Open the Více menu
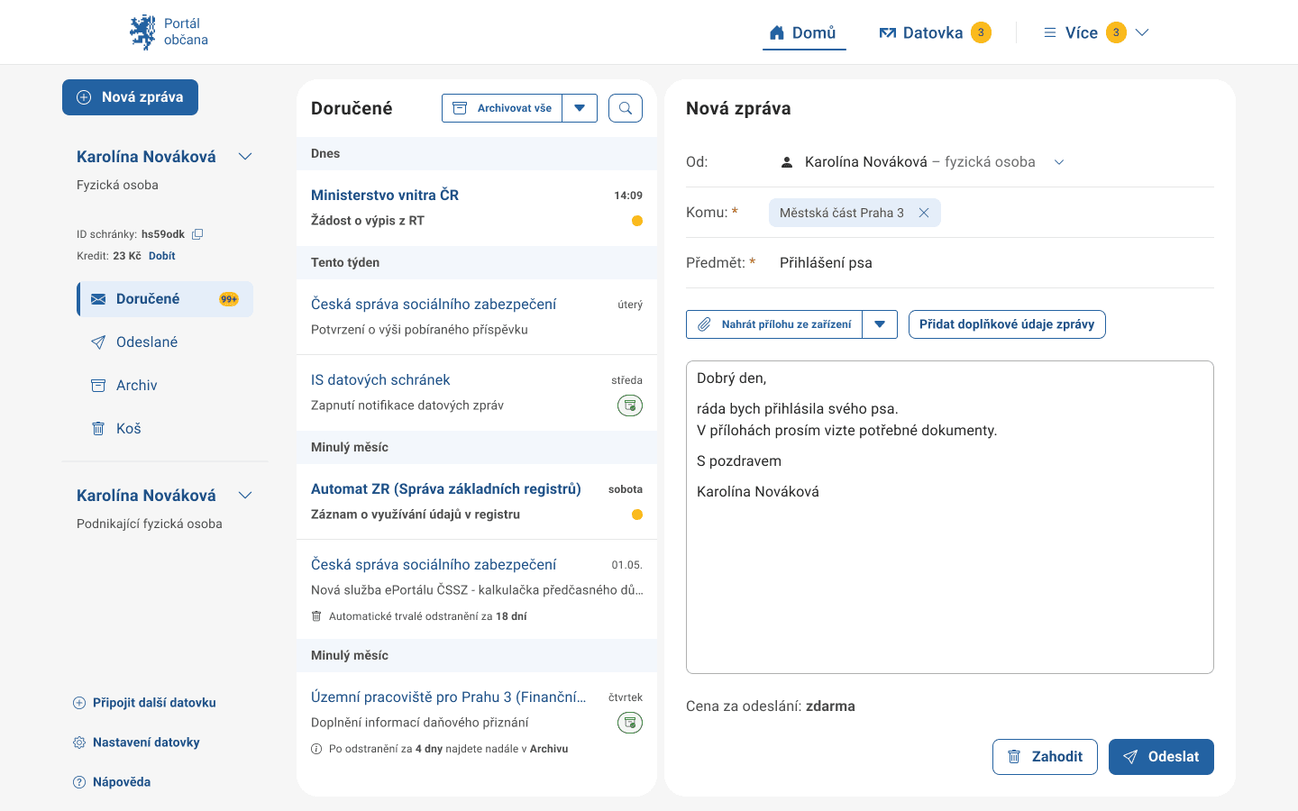This screenshot has height=811, width=1298. coord(1095,32)
